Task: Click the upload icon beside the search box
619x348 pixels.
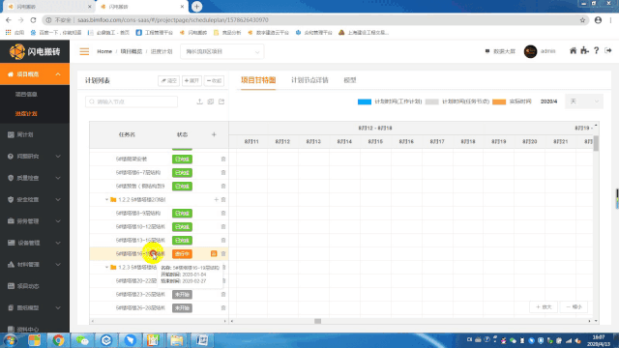Action: click(x=200, y=101)
